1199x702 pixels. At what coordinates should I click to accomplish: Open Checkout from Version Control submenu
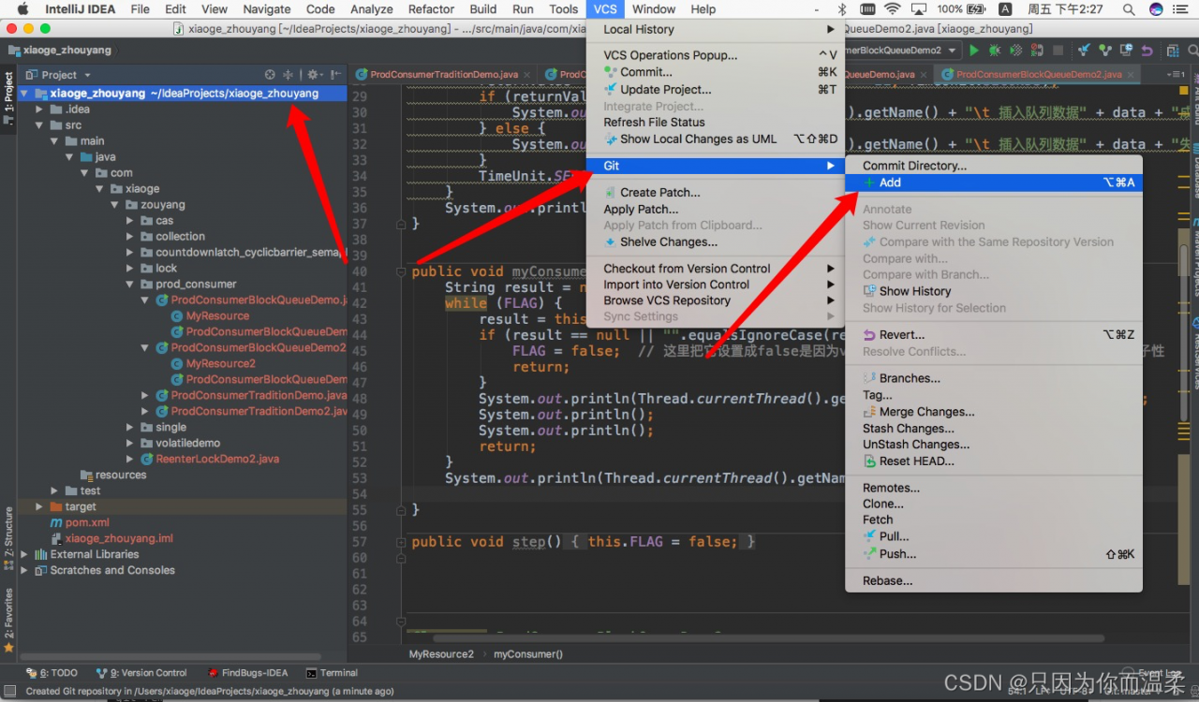(x=716, y=269)
